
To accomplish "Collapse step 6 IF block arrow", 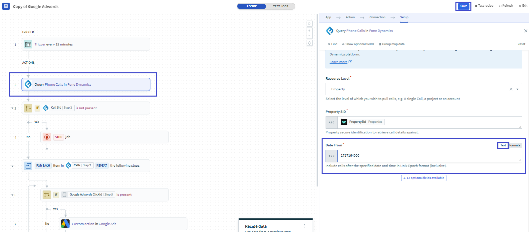I will [12, 195].
